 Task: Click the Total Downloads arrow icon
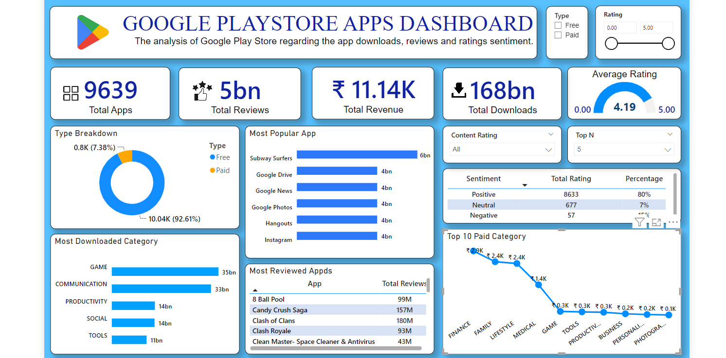tap(459, 90)
